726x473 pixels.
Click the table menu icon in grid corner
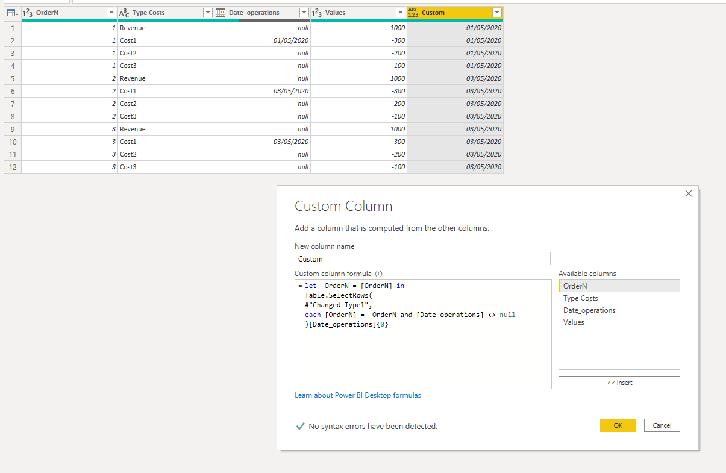[12, 13]
